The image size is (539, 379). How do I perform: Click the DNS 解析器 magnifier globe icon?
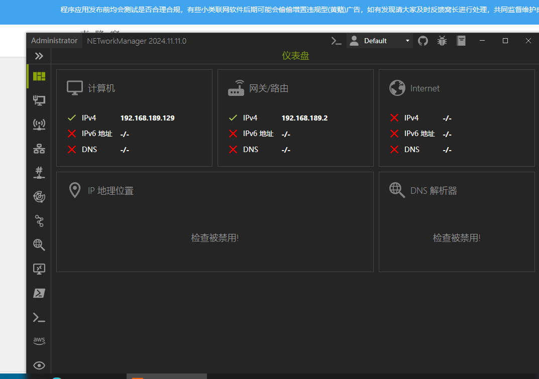[x=397, y=190]
